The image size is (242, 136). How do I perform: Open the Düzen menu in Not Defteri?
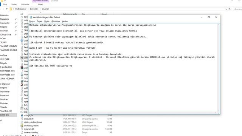pyautogui.click(x=39, y=21)
